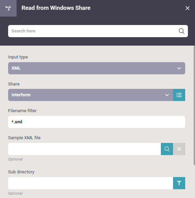Click the workflow node icon in the header
Viewport: 195px width, 198px height.
[x=8, y=8]
